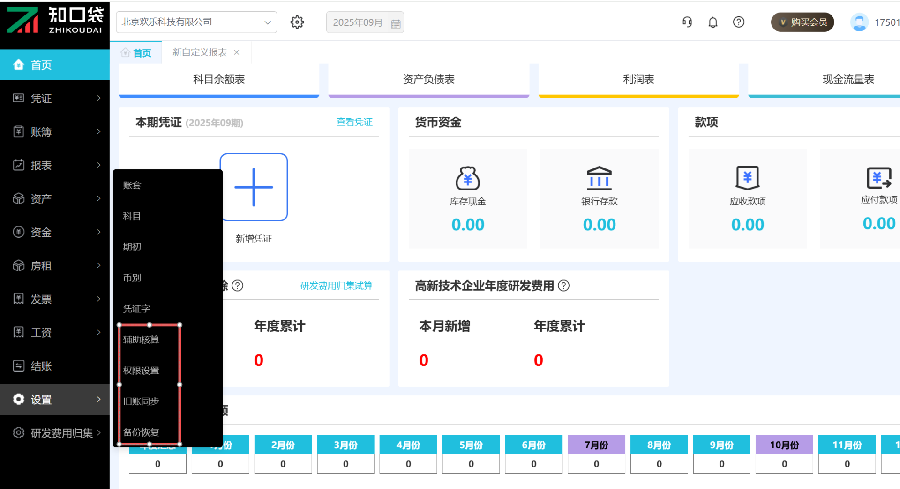Image resolution: width=900 pixels, height=489 pixels.
Task: Expand the 凭证 sidebar menu
Action: (x=55, y=98)
